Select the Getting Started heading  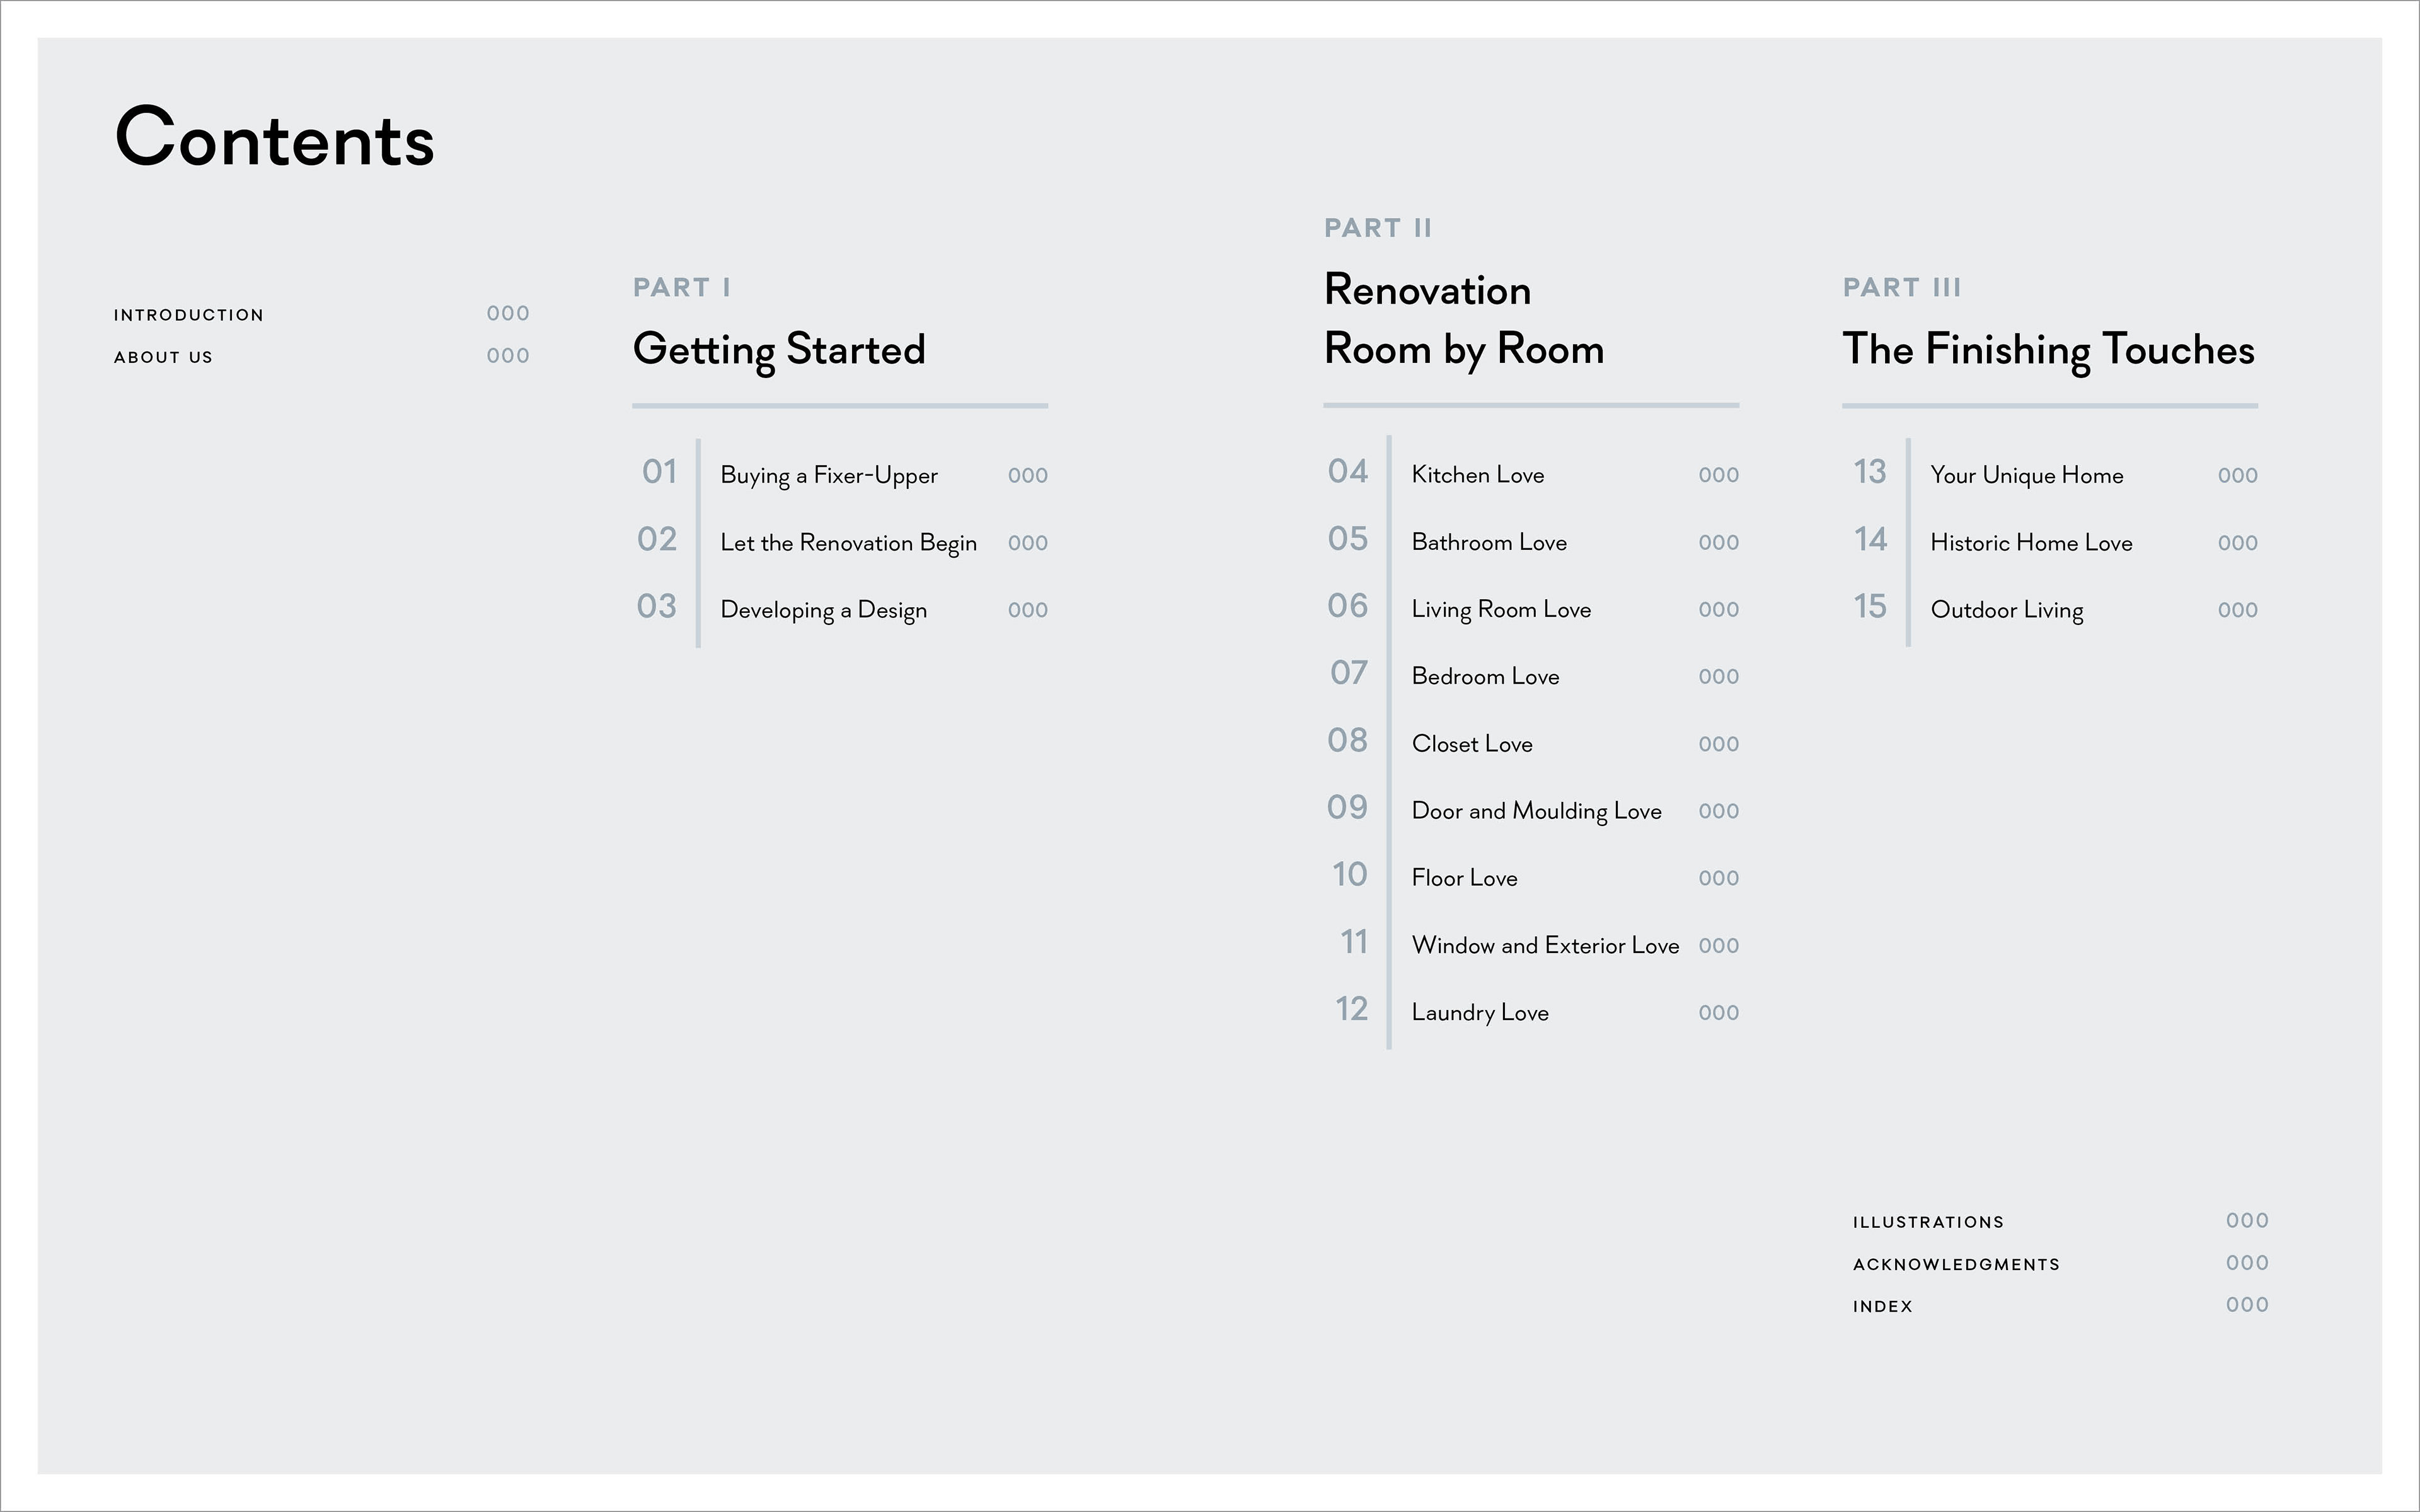(x=779, y=350)
